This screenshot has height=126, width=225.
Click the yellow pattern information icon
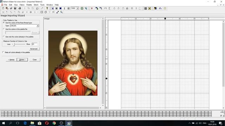(x=47, y=8)
